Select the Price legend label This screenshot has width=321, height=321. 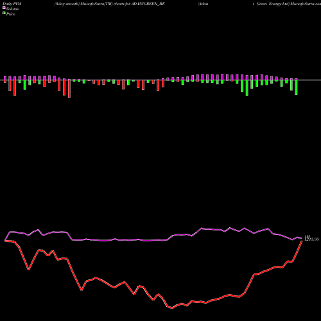point(10,14)
